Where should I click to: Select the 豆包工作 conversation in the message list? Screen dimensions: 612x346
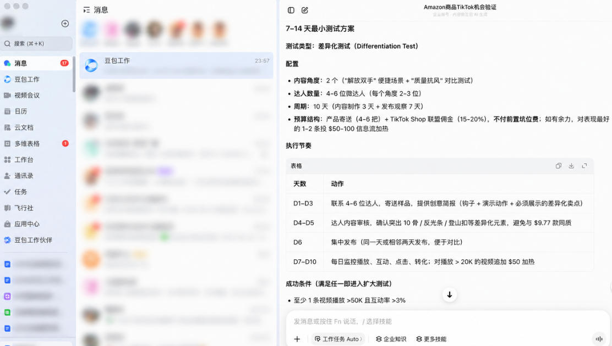tap(177, 65)
